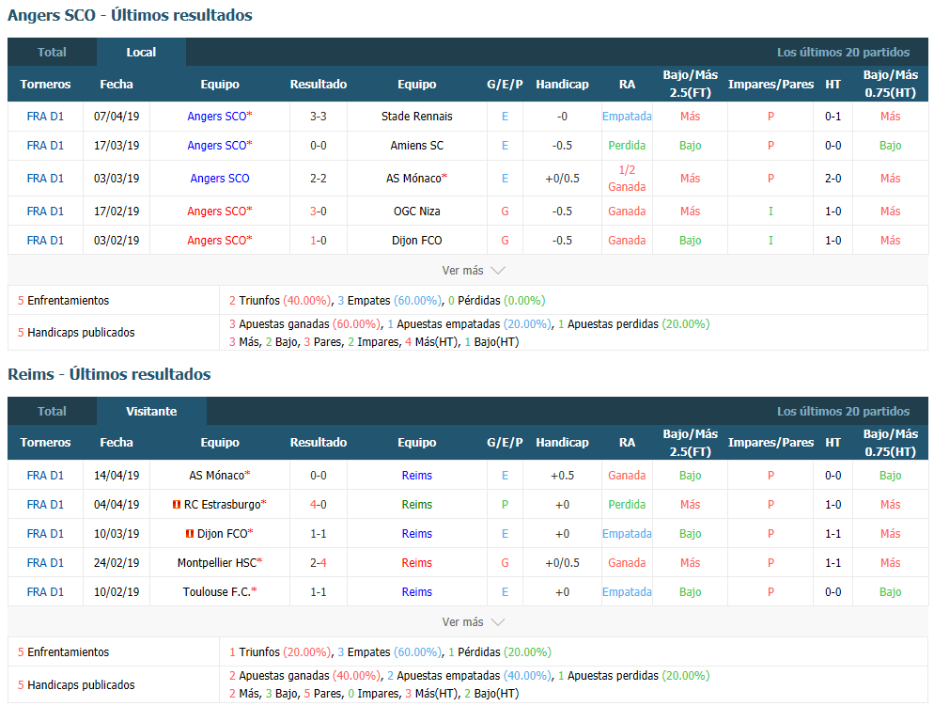Open FRA D1 link for 17/03/19 match
The height and width of the screenshot is (706, 934).
[45, 146]
